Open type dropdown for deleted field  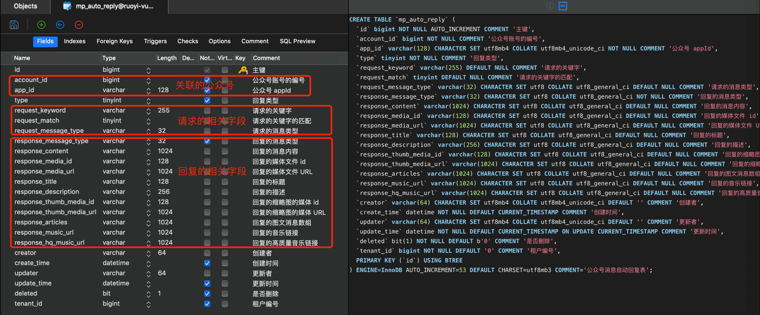[148, 294]
